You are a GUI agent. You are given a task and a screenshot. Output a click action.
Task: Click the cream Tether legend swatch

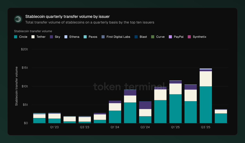pyautogui.click(x=33, y=37)
